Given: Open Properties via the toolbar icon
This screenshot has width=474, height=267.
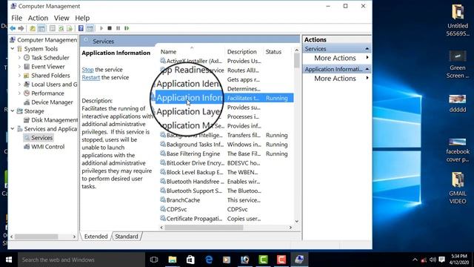Looking at the screenshot, I should [x=53, y=28].
